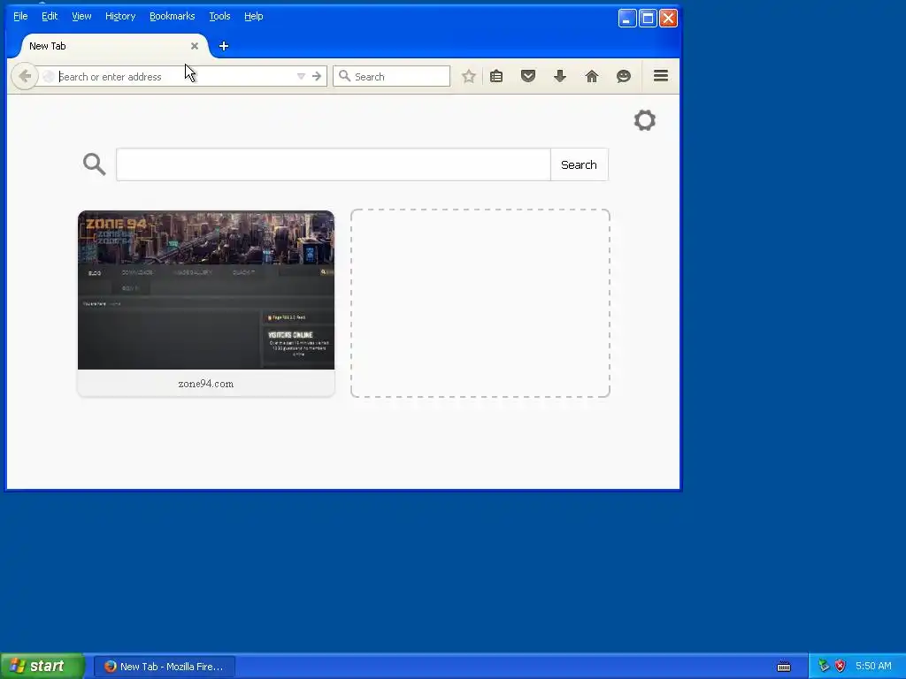Open the Help menu
Screen dimensions: 906x679
coord(254,16)
